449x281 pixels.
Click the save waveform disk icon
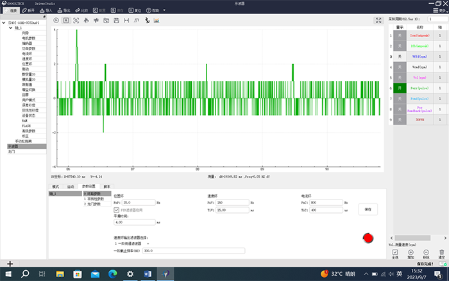pos(115,21)
